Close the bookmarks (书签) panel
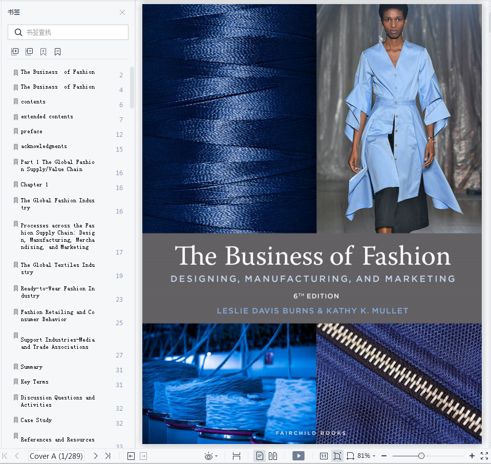 122,12
